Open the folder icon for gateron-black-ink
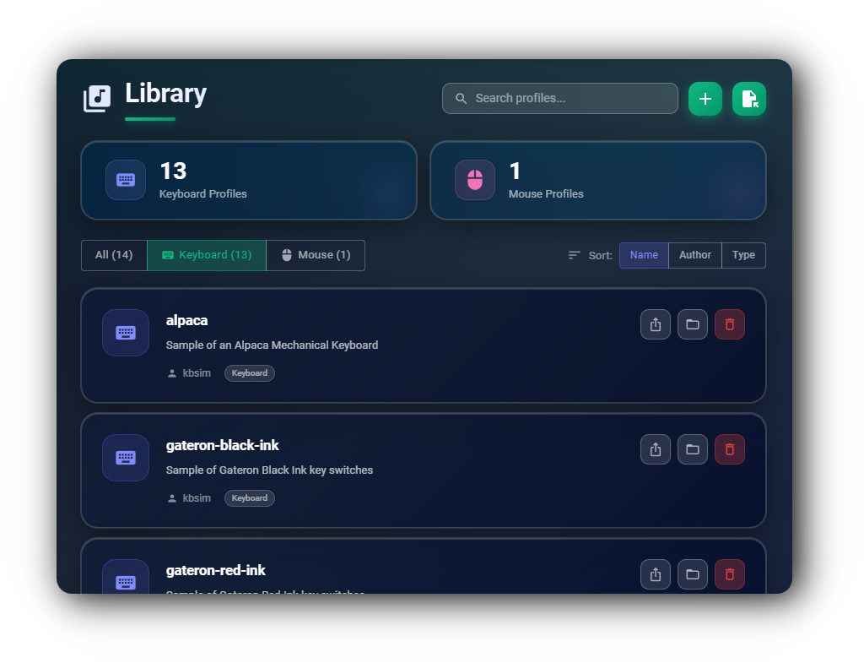 point(693,449)
